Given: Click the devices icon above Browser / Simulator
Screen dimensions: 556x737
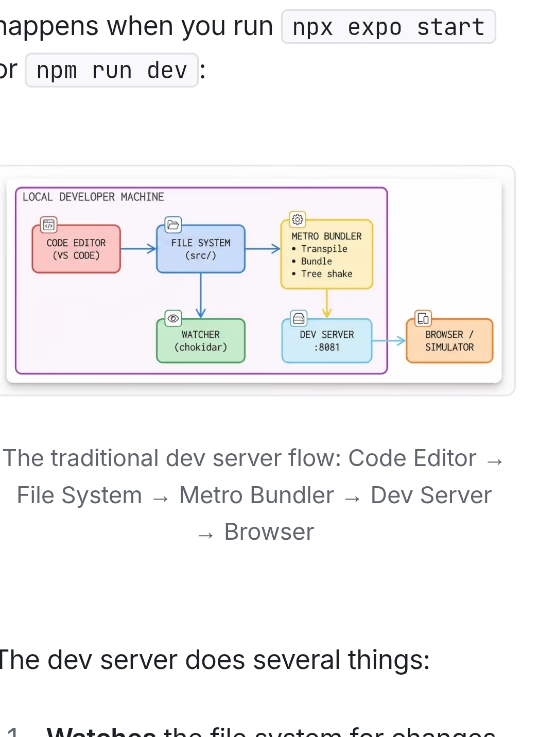Looking at the screenshot, I should (423, 318).
